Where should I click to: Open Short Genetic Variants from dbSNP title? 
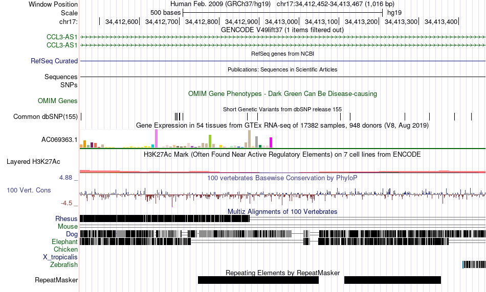282,109
